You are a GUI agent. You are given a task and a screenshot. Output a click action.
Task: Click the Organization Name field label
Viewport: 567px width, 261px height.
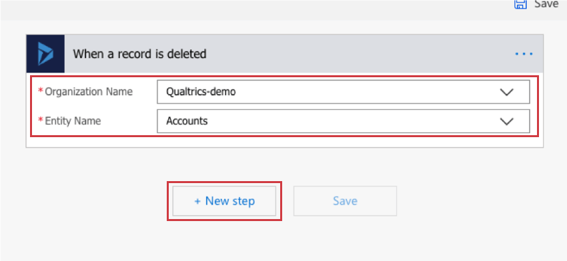click(89, 92)
